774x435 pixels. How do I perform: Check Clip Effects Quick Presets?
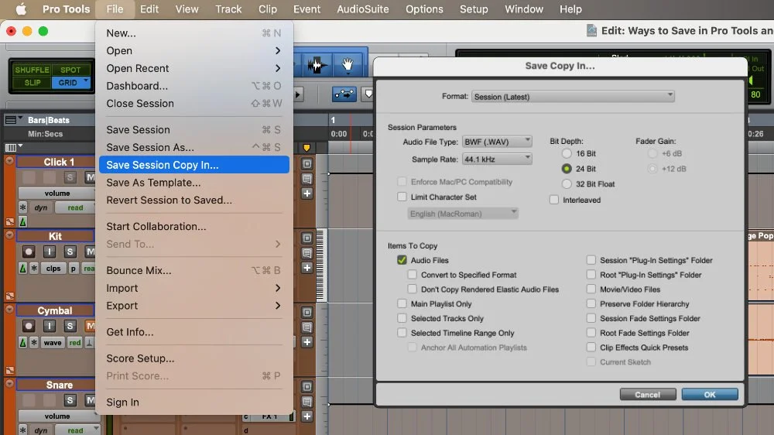click(x=591, y=348)
